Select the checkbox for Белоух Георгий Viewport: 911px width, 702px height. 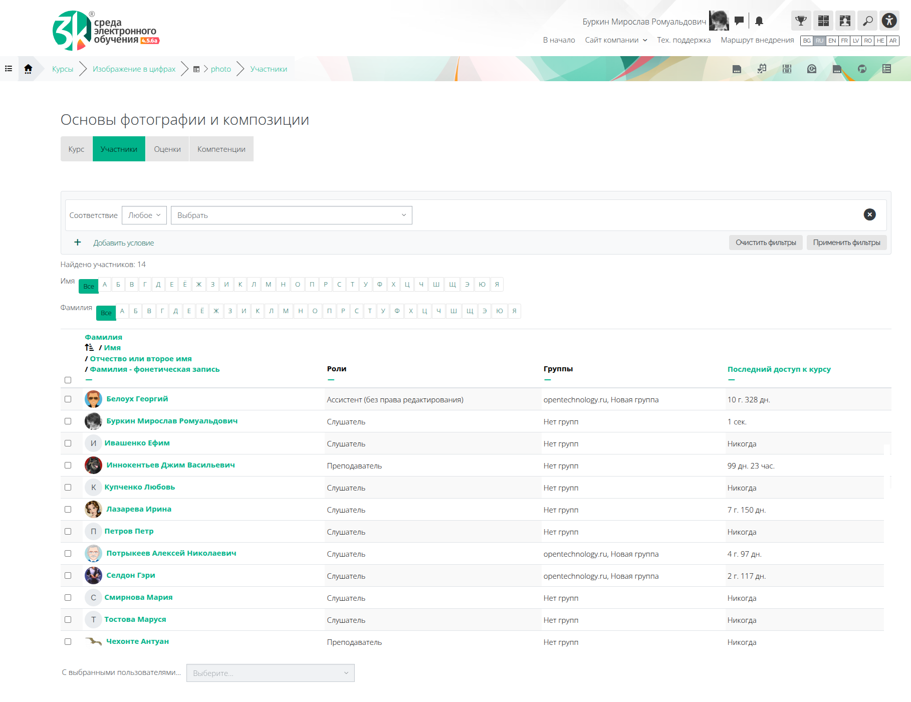[x=68, y=399]
